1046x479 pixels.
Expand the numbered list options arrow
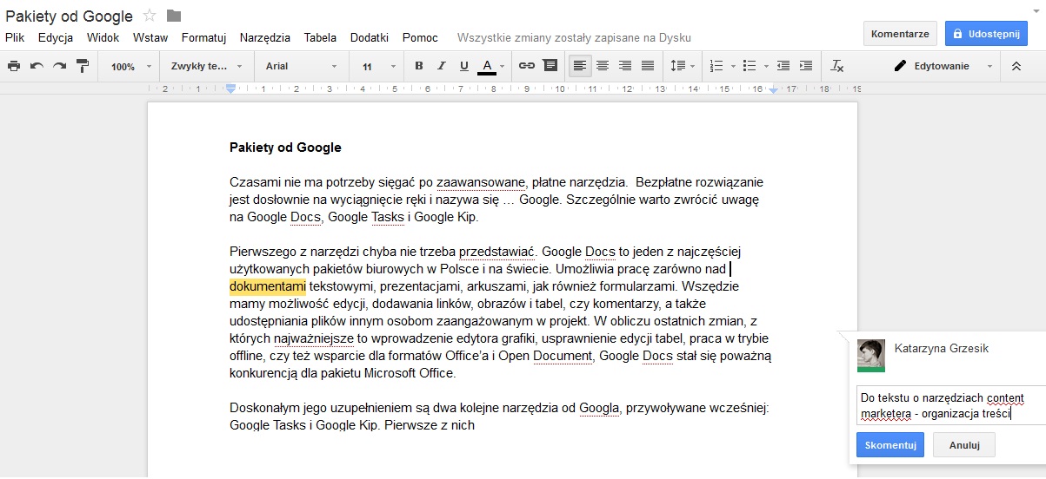(733, 67)
